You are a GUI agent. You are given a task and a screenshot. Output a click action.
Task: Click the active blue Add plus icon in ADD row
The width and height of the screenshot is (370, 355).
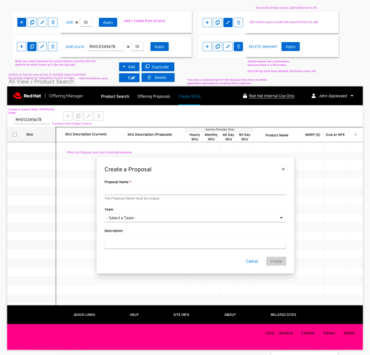pyautogui.click(x=22, y=22)
